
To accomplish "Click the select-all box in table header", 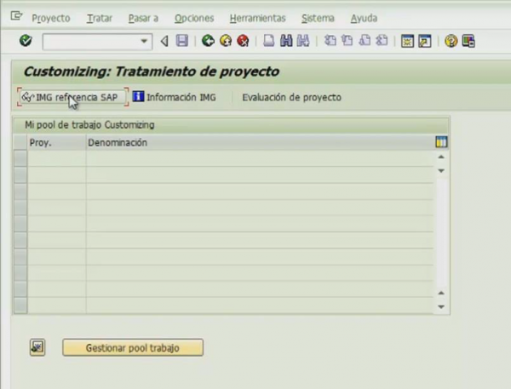I will click(x=20, y=143).
